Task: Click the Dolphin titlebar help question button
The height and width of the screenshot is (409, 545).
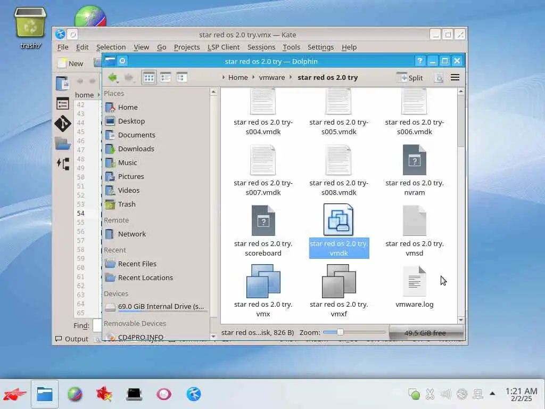Action: tap(420, 61)
